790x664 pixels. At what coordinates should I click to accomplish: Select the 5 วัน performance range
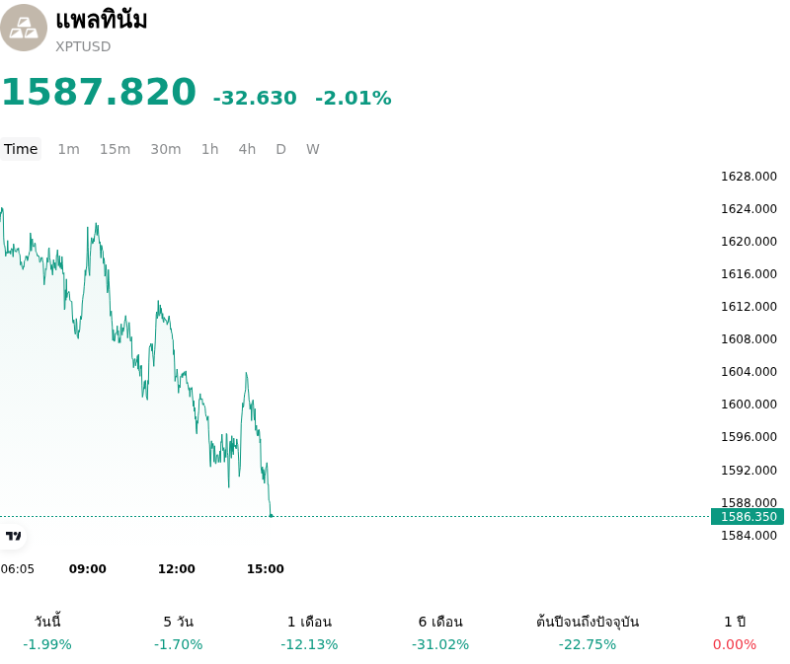pos(179,633)
